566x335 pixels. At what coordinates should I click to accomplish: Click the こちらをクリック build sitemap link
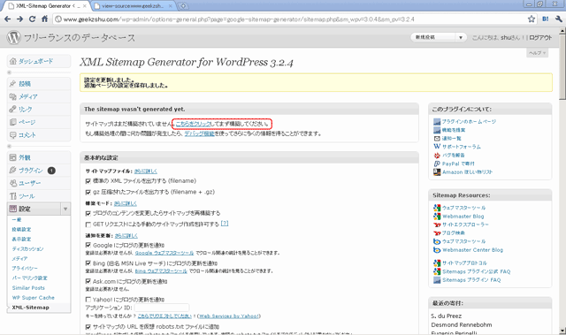coord(193,124)
